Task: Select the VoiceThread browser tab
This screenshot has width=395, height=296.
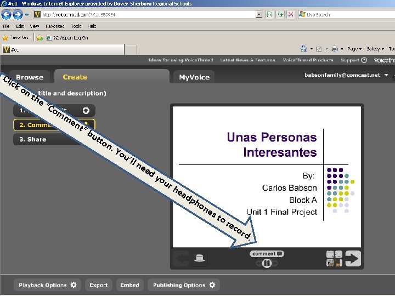Action: (63, 49)
